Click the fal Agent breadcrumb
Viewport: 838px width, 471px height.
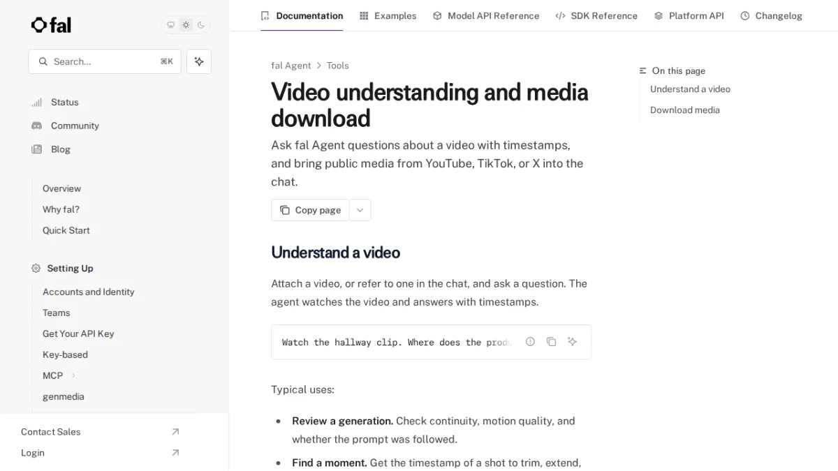pos(291,66)
